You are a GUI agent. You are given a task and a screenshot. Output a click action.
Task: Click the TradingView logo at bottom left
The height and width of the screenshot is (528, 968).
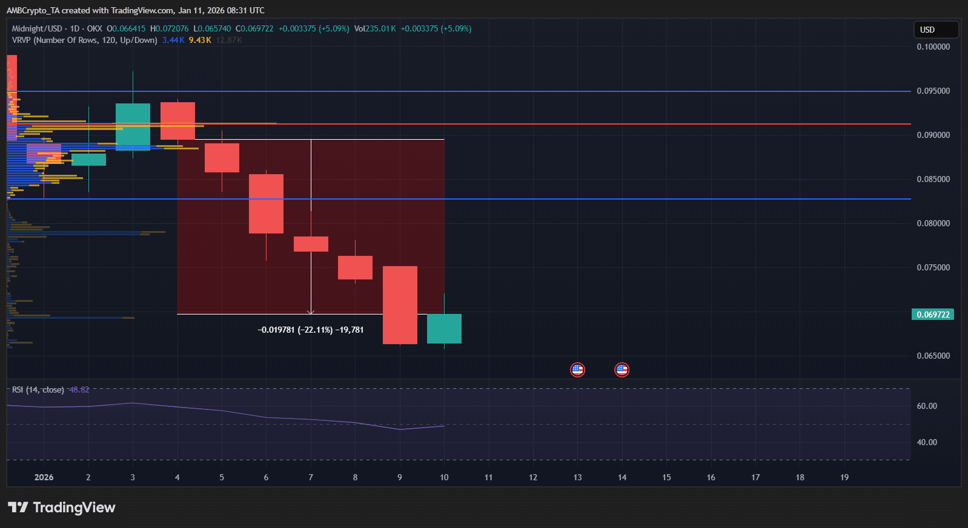click(x=61, y=507)
